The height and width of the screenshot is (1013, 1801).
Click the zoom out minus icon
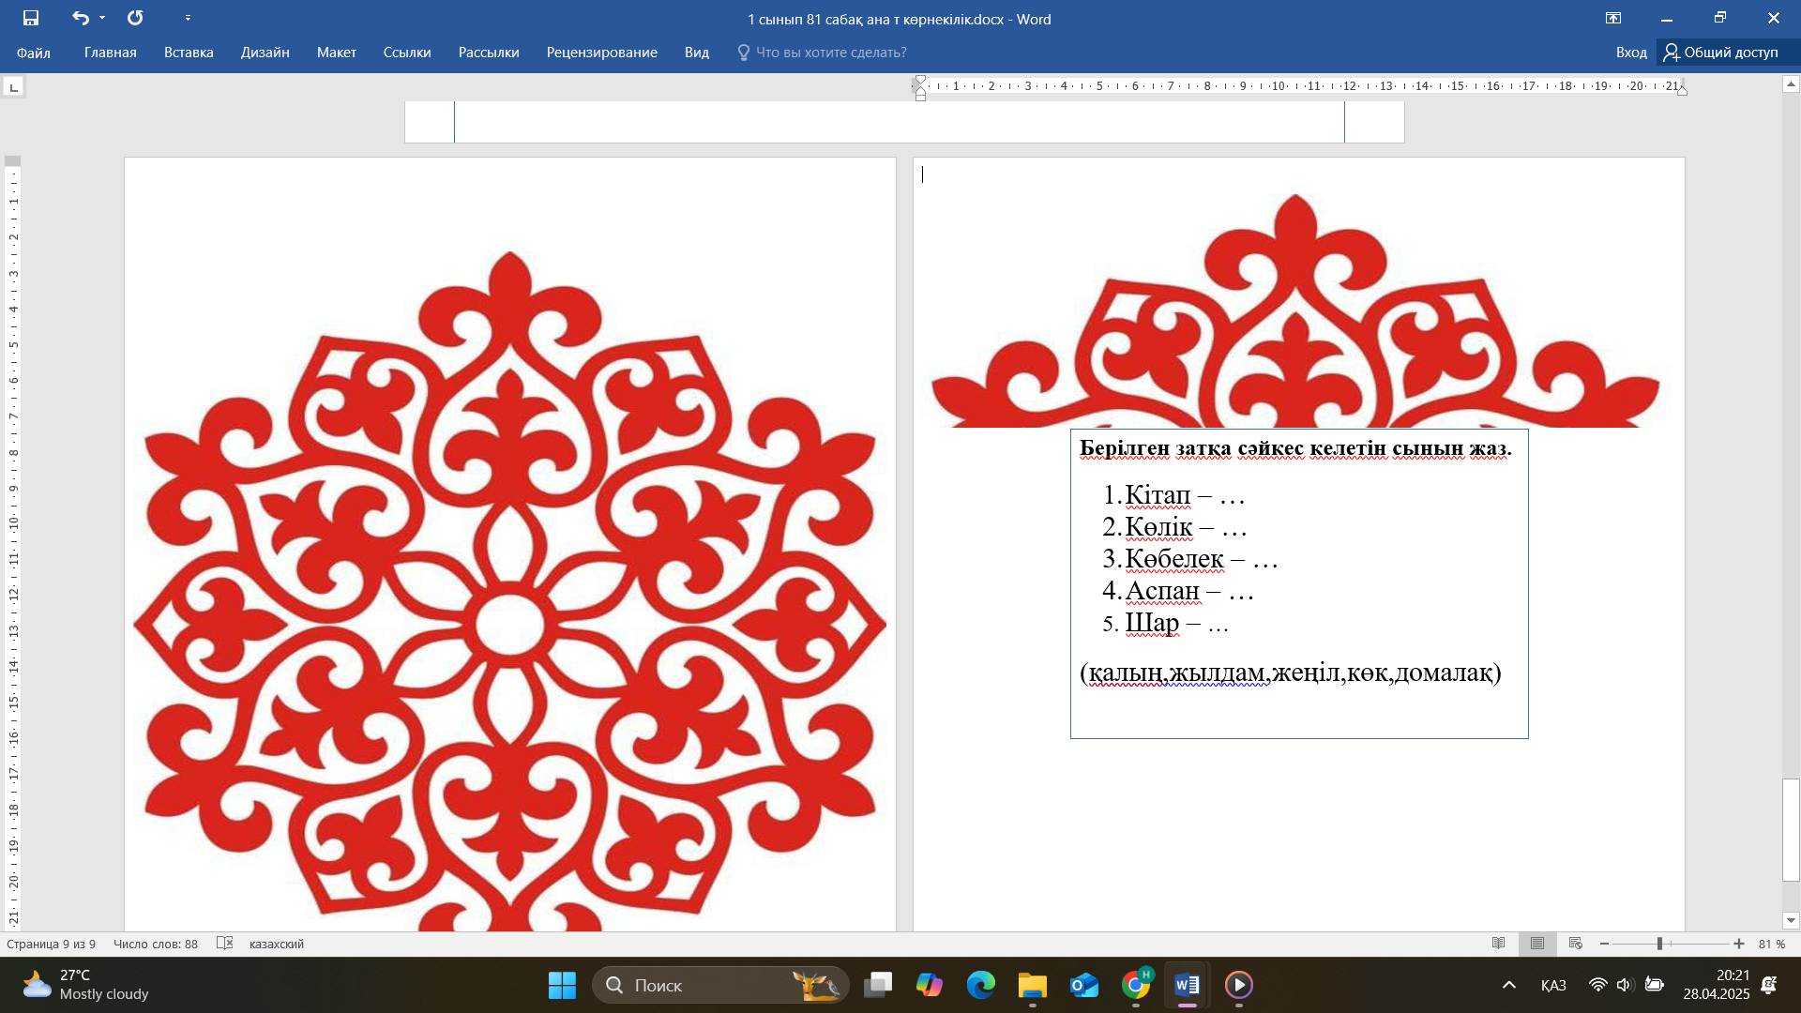point(1605,944)
